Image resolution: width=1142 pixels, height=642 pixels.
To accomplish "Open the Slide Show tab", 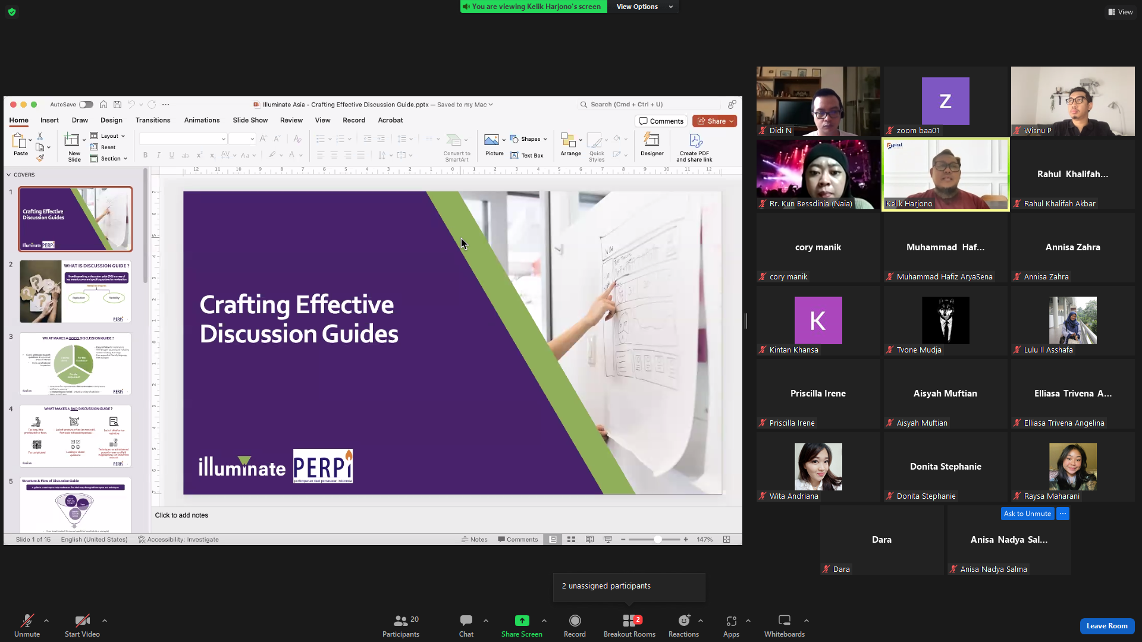I will [x=250, y=120].
